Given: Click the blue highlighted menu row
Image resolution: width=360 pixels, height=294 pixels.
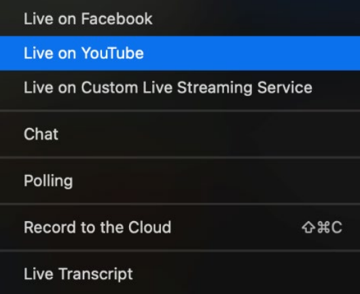Looking at the screenshot, I should click(x=180, y=53).
